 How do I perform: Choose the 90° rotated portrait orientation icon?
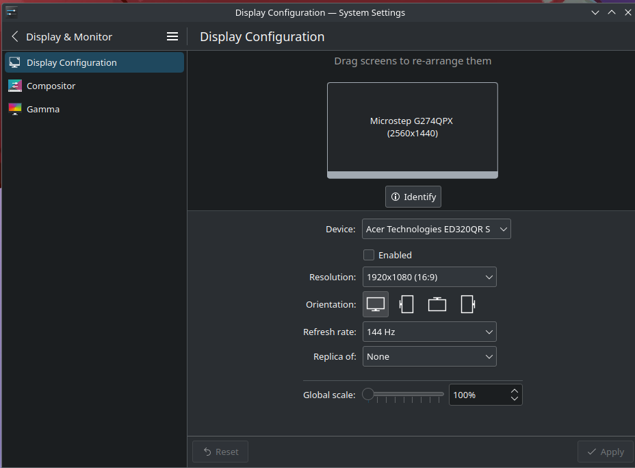[x=406, y=304]
